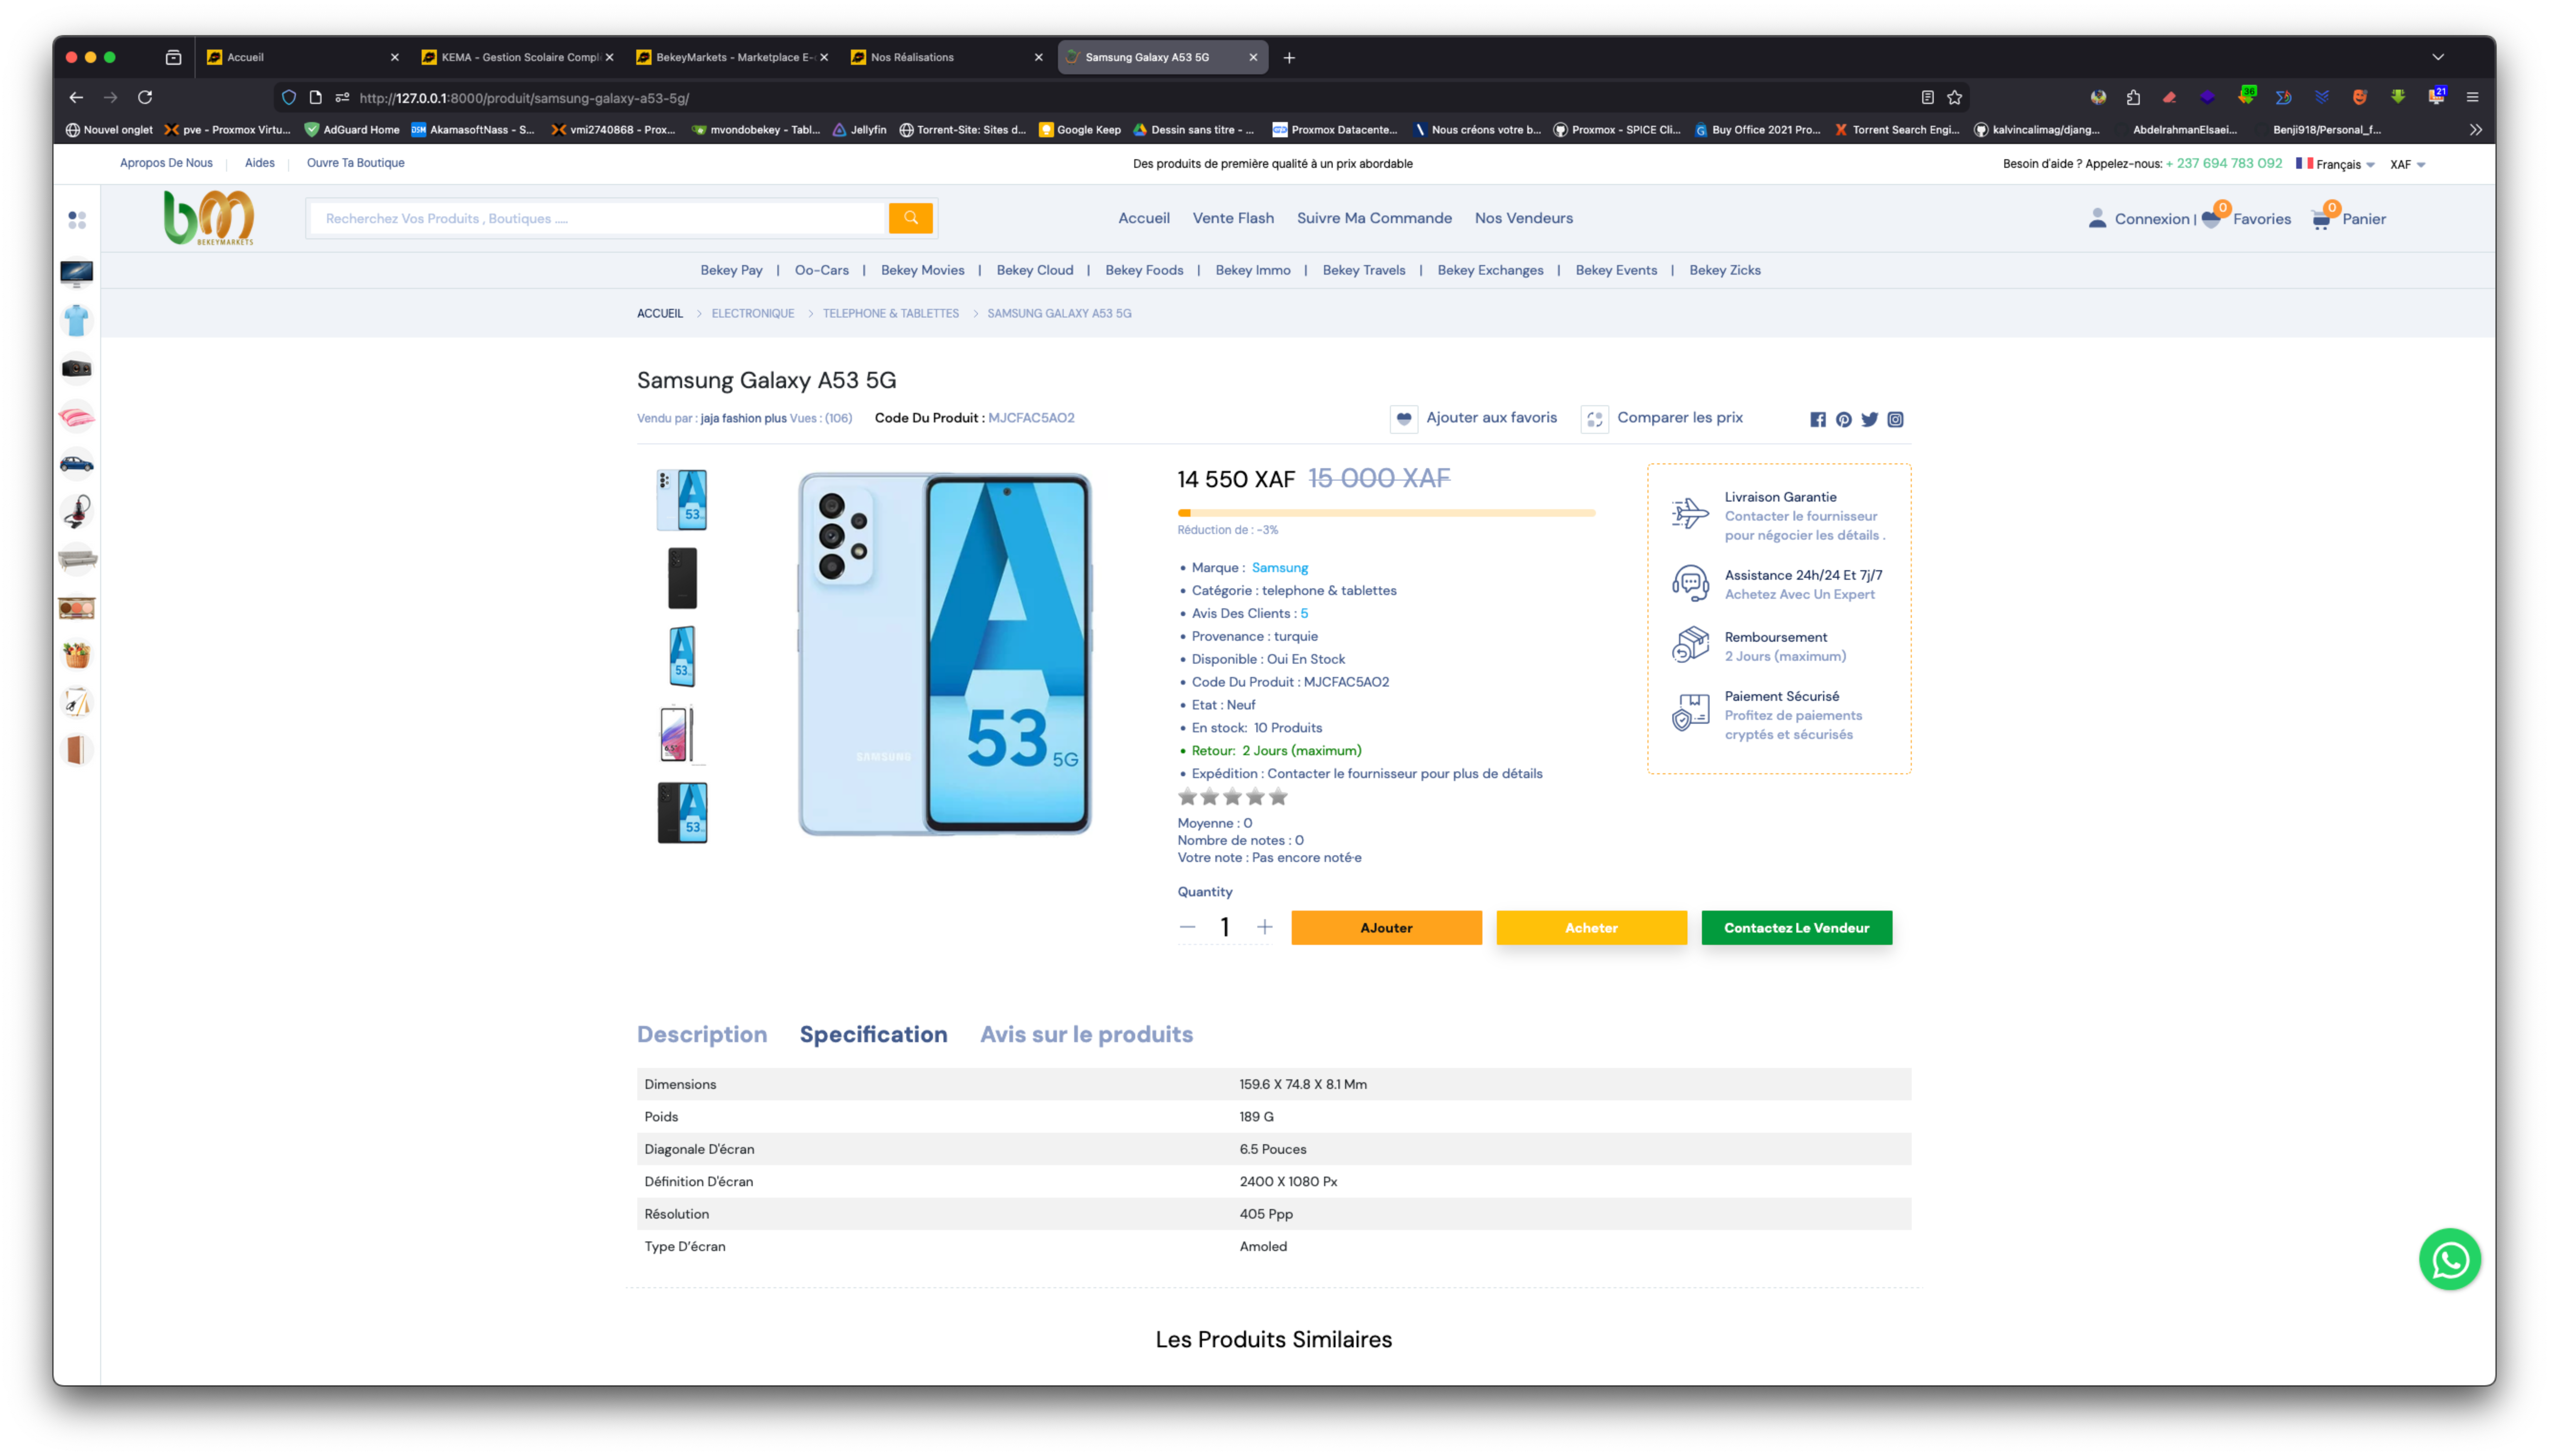This screenshot has height=1456, width=2549.
Task: Share product on Facebook icon
Action: point(1818,420)
